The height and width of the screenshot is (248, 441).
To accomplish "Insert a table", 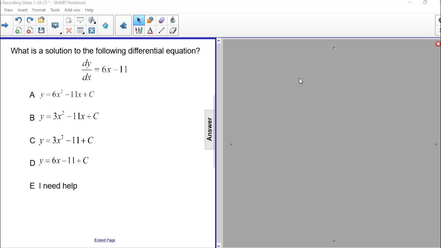I will point(80,30).
